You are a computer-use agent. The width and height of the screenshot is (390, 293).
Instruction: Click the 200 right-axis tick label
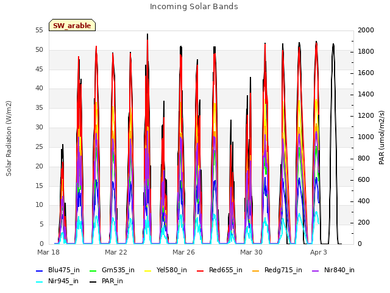click(x=364, y=222)
